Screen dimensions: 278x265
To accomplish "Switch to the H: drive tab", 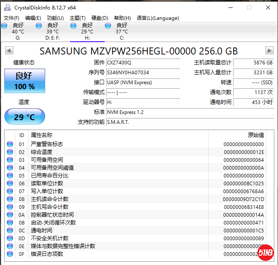I will click(x=87, y=32).
